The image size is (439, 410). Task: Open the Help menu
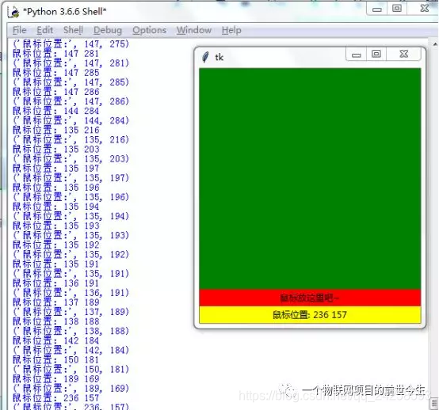click(231, 30)
